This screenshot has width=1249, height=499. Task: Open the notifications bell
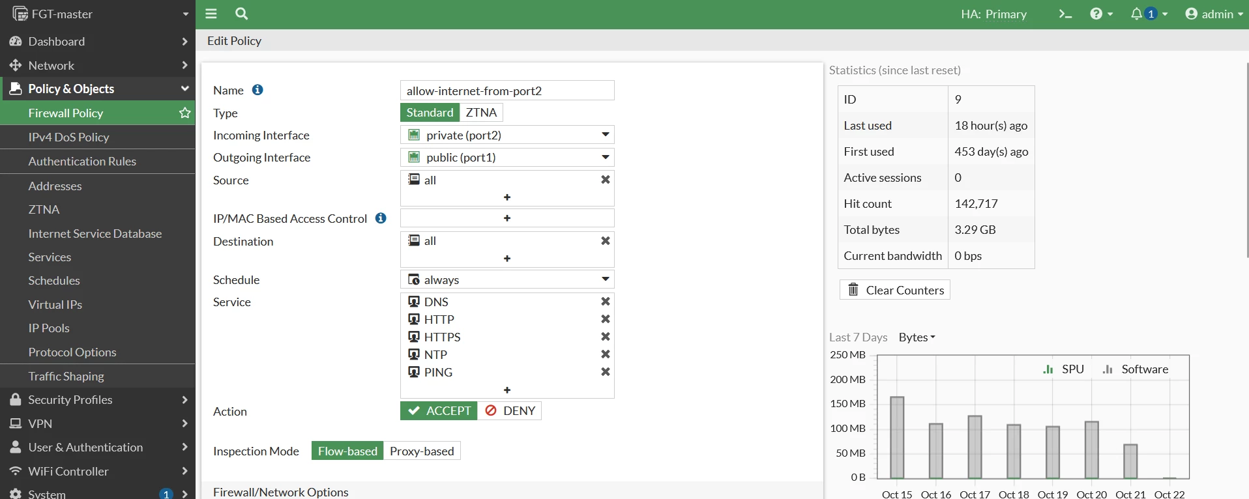1149,14
